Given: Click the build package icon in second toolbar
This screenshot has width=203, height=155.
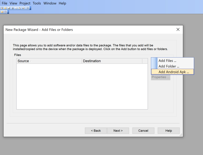Looking at the screenshot, I should tap(2, 12).
